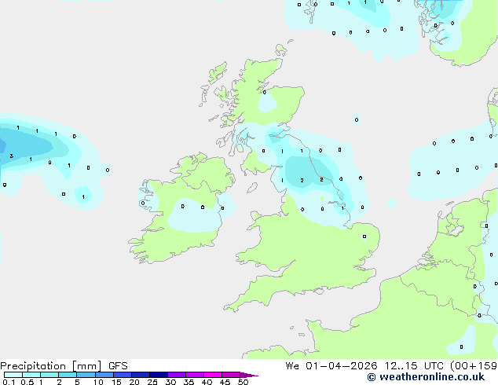
Task: Click the weatheronline.co.uk copyright link
Action: click(x=426, y=377)
